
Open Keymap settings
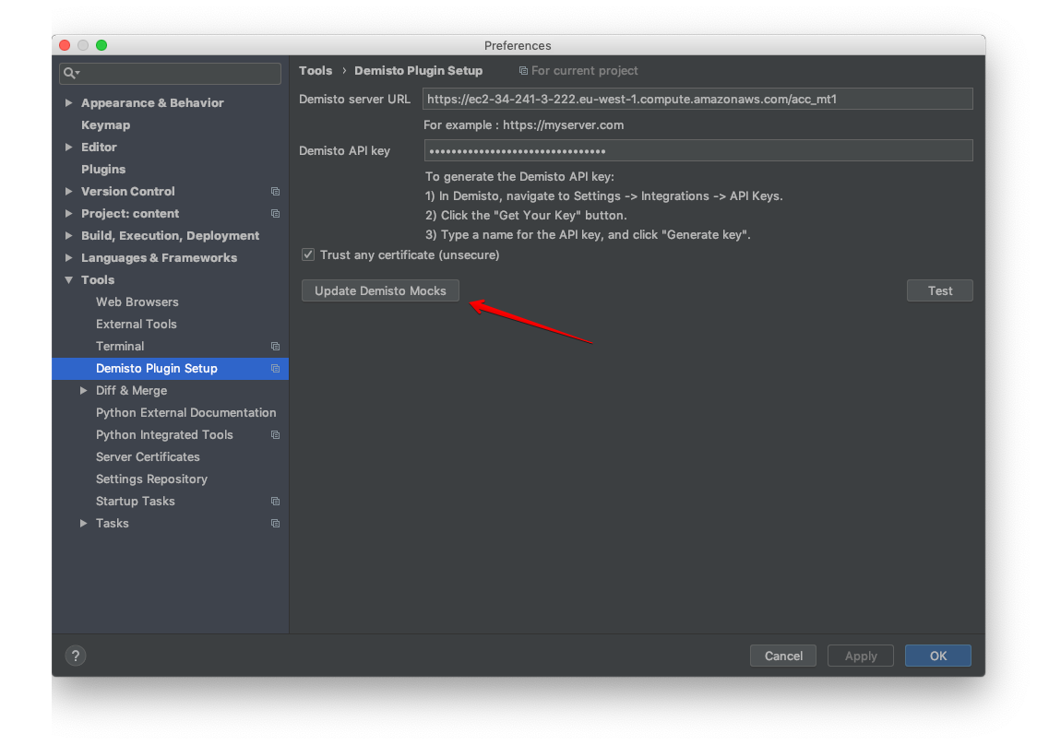pos(106,125)
